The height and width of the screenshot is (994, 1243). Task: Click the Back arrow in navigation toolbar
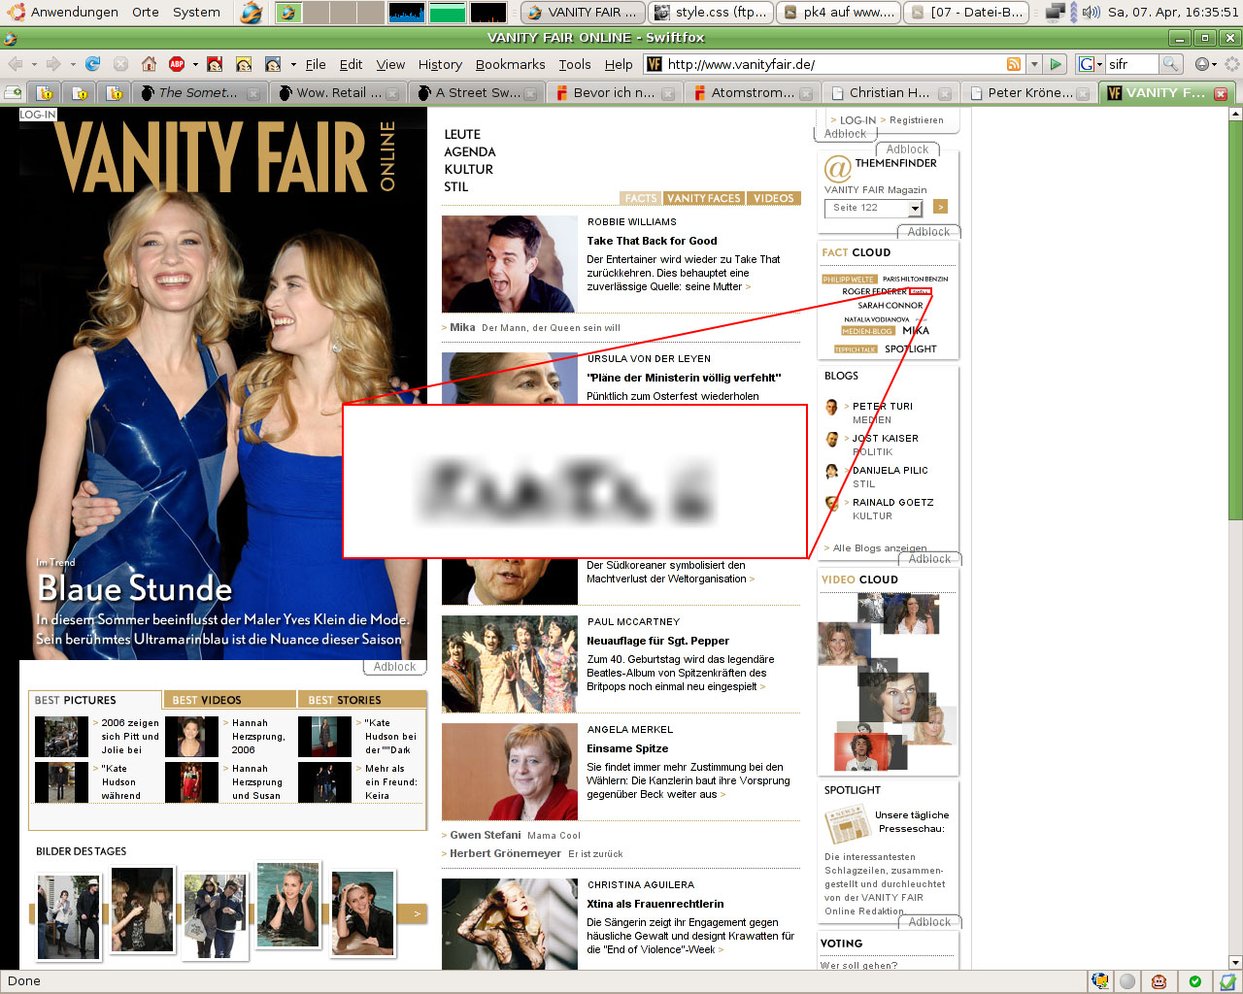(16, 64)
